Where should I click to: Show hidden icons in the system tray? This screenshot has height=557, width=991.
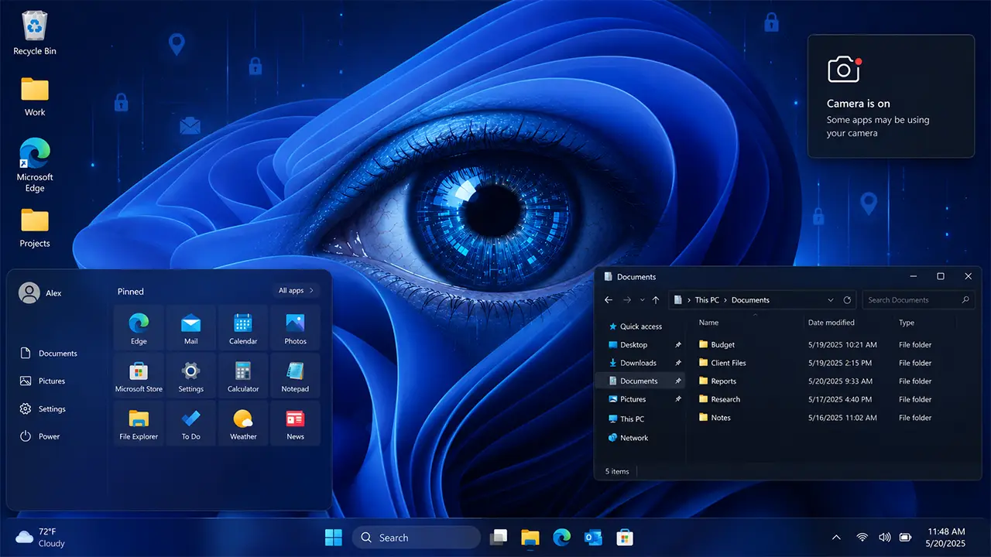click(836, 537)
